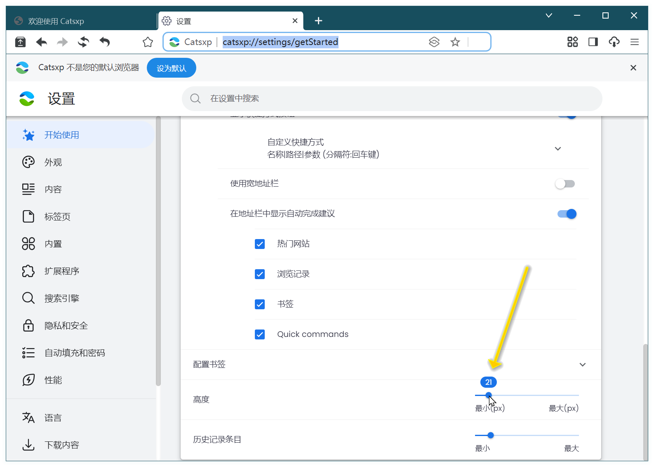Image resolution: width=654 pixels, height=467 pixels.
Task: Open a new tab with plus button
Action: [318, 21]
